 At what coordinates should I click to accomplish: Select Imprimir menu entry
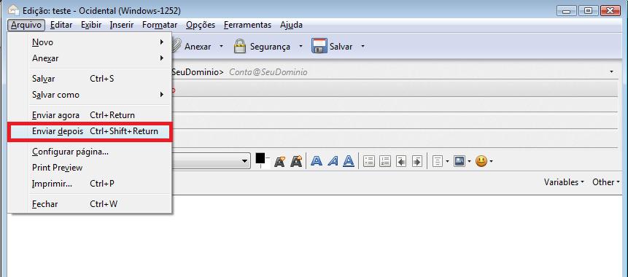click(90, 184)
